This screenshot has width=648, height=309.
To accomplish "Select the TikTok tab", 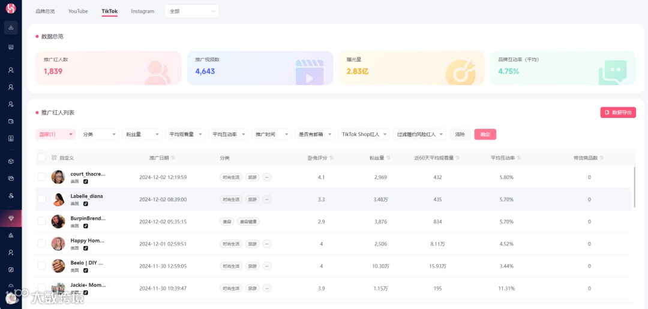I will (x=110, y=11).
